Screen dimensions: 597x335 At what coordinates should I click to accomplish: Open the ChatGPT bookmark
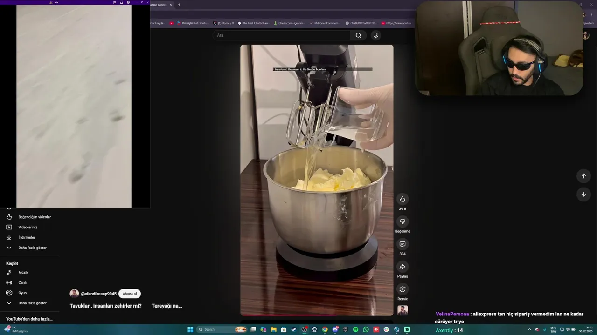click(361, 23)
